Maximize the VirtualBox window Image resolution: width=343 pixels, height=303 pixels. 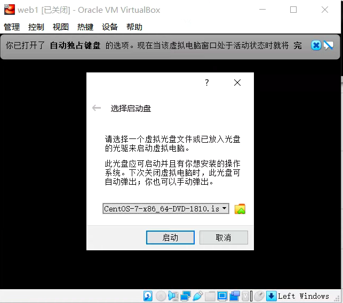tap(293, 10)
